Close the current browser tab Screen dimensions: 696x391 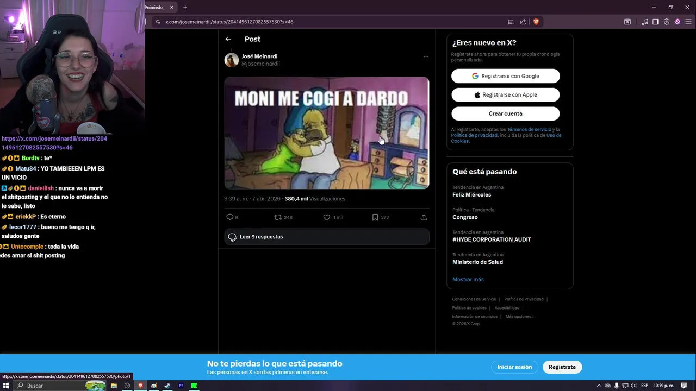pos(172,7)
